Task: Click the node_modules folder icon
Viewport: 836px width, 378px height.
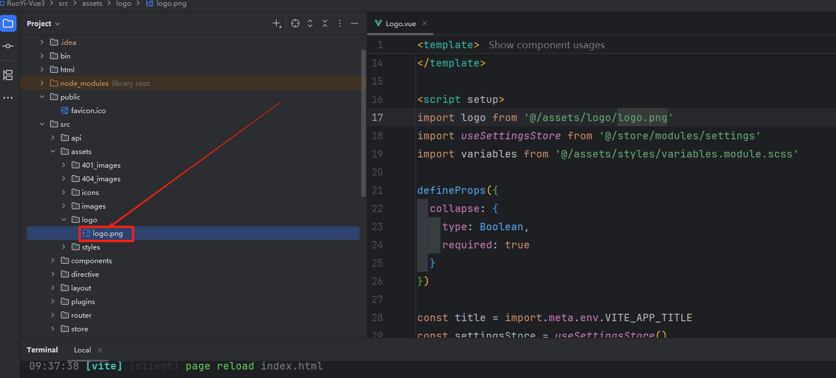Action: click(x=54, y=84)
